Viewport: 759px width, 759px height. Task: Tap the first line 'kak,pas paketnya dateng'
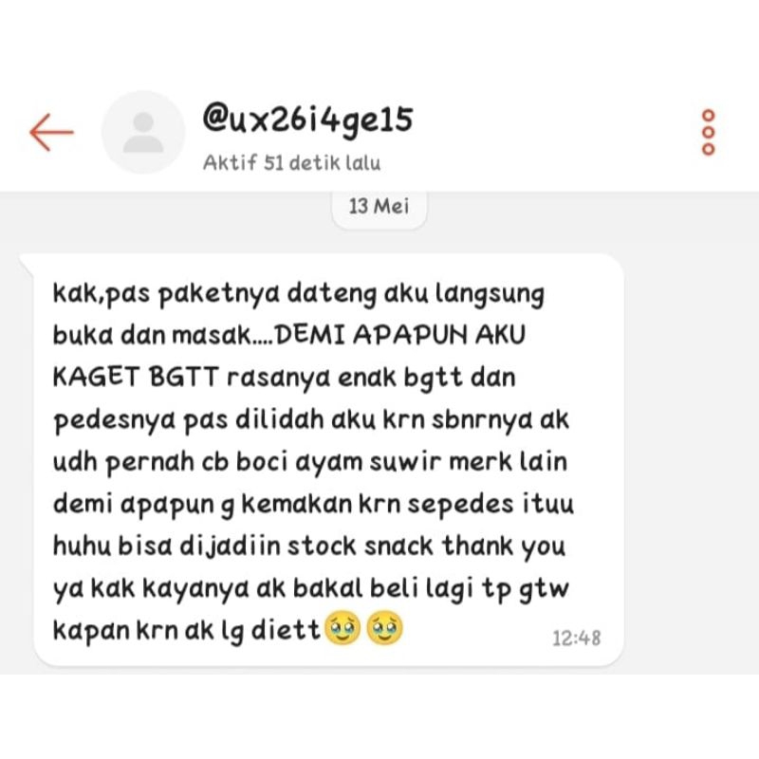[x=214, y=294]
